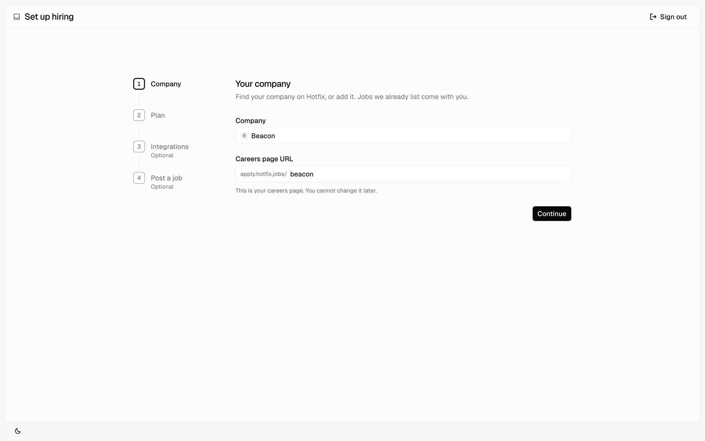
Task: Toggle dark mode with the moon icon
Action: tap(18, 431)
